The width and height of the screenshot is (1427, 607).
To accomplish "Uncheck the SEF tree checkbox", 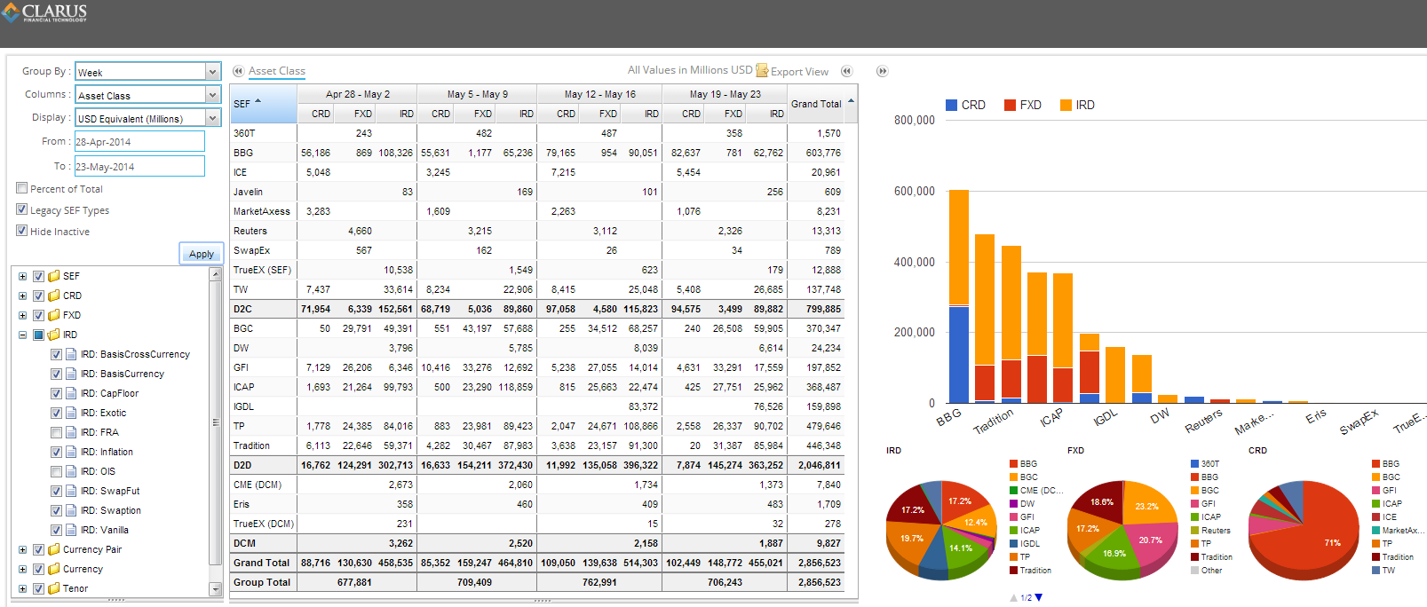I will [39, 276].
